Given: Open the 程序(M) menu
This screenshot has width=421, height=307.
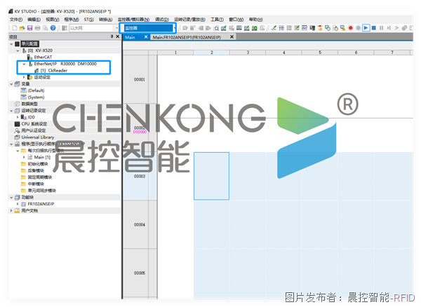Looking at the screenshot, I should tap(72, 20).
